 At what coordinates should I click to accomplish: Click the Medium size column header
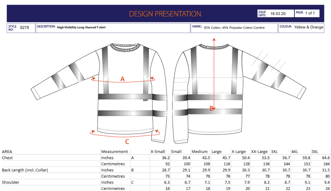[199, 152]
